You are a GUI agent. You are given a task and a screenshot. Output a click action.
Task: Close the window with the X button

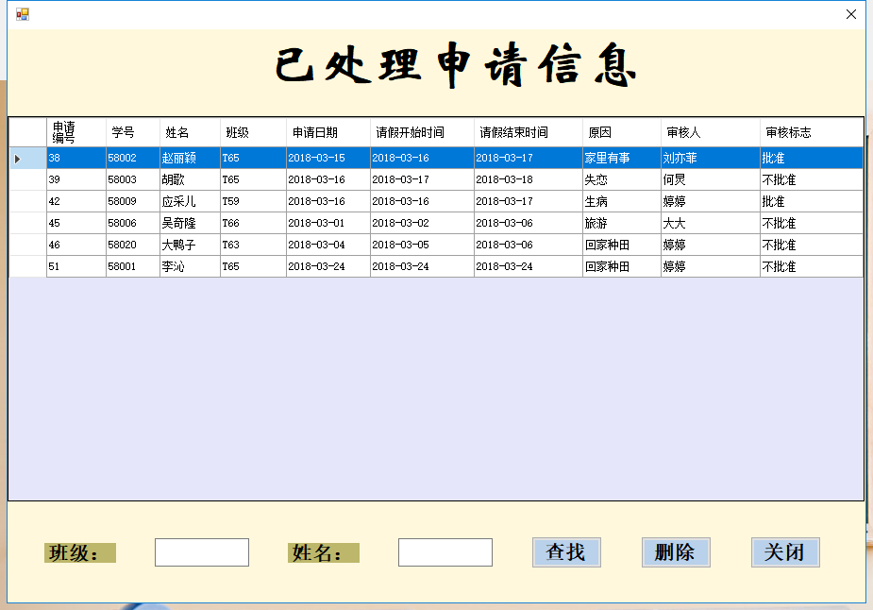(851, 14)
